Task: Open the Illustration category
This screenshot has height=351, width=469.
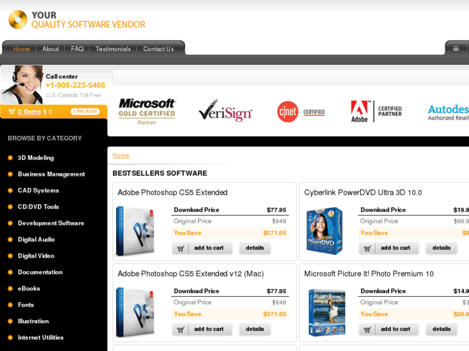Action: click(x=33, y=321)
